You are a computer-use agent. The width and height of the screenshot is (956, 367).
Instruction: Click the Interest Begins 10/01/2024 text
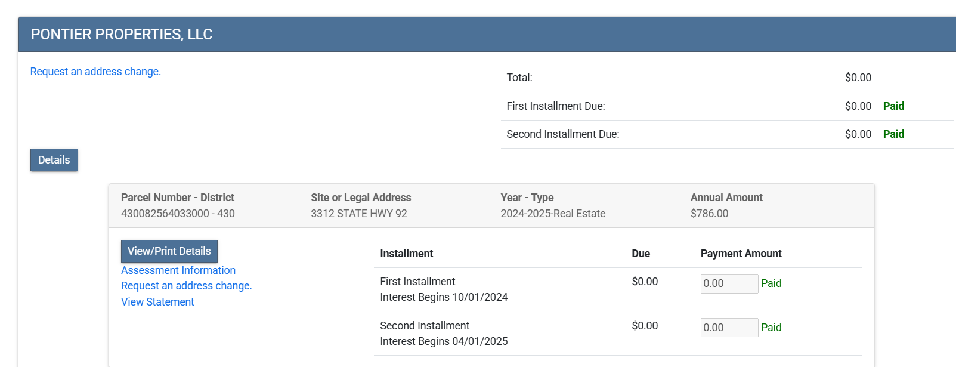(444, 297)
